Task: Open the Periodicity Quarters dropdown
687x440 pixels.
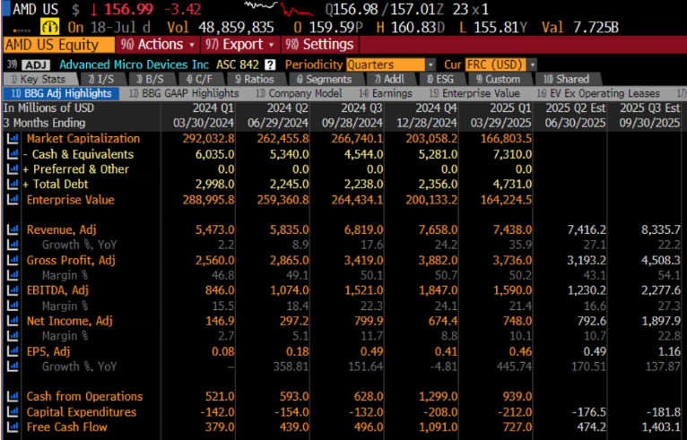Action: coord(390,65)
